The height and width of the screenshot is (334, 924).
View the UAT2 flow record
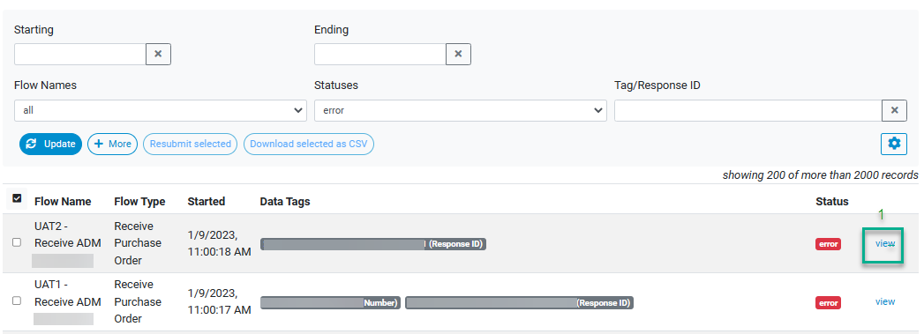pos(884,243)
